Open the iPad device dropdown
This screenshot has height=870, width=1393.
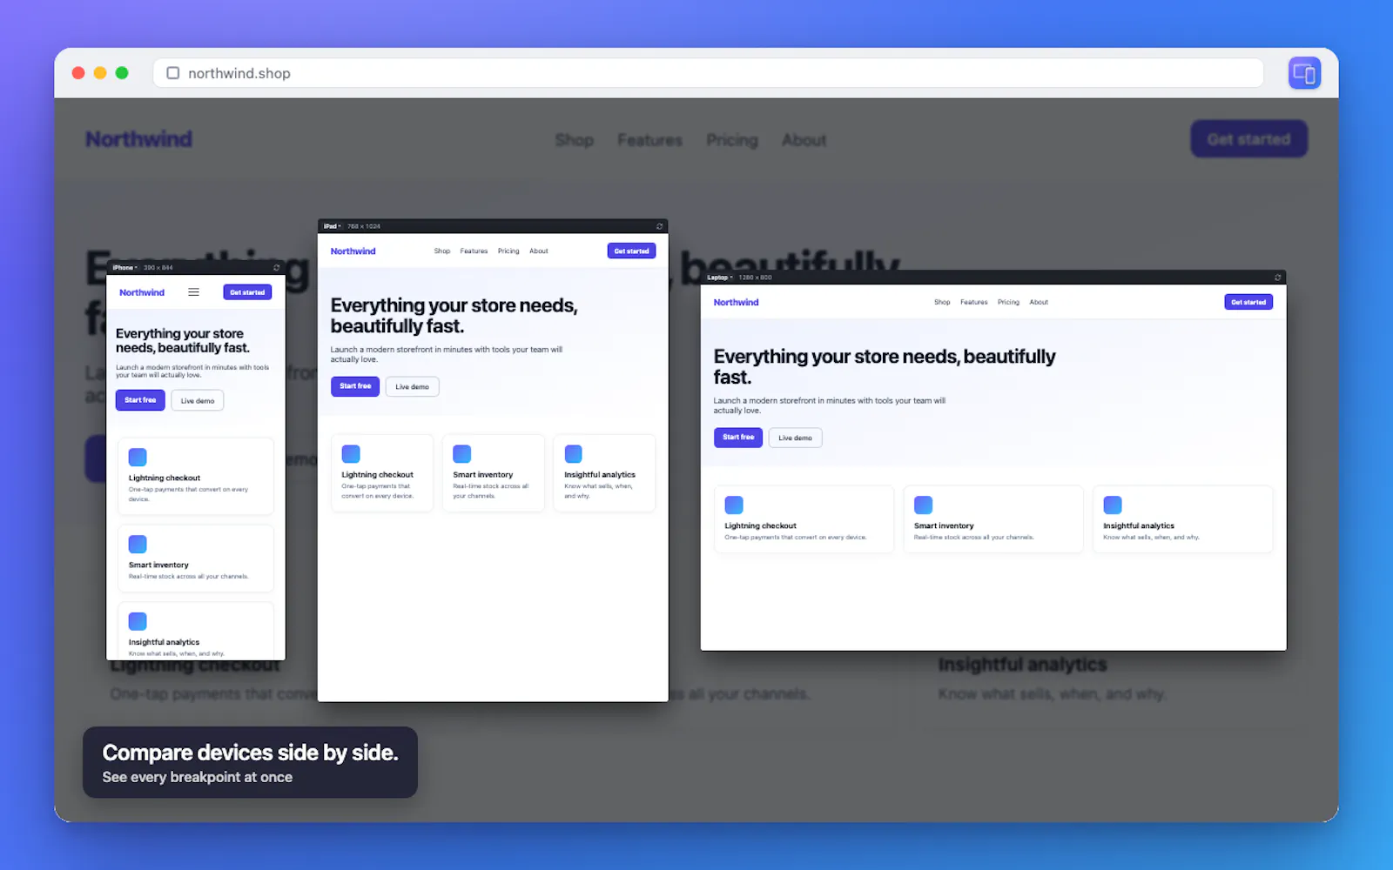pyautogui.click(x=333, y=226)
